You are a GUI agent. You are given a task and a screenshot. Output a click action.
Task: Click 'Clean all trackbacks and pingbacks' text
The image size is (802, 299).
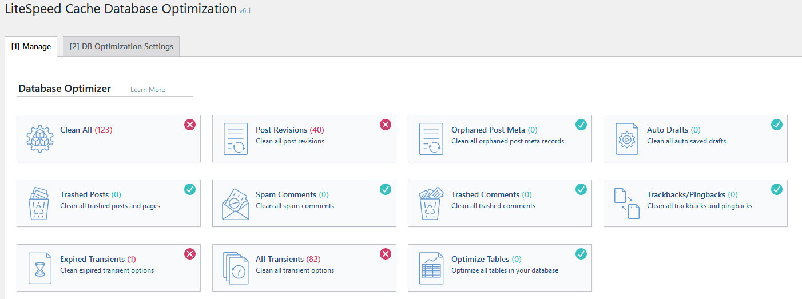(700, 206)
